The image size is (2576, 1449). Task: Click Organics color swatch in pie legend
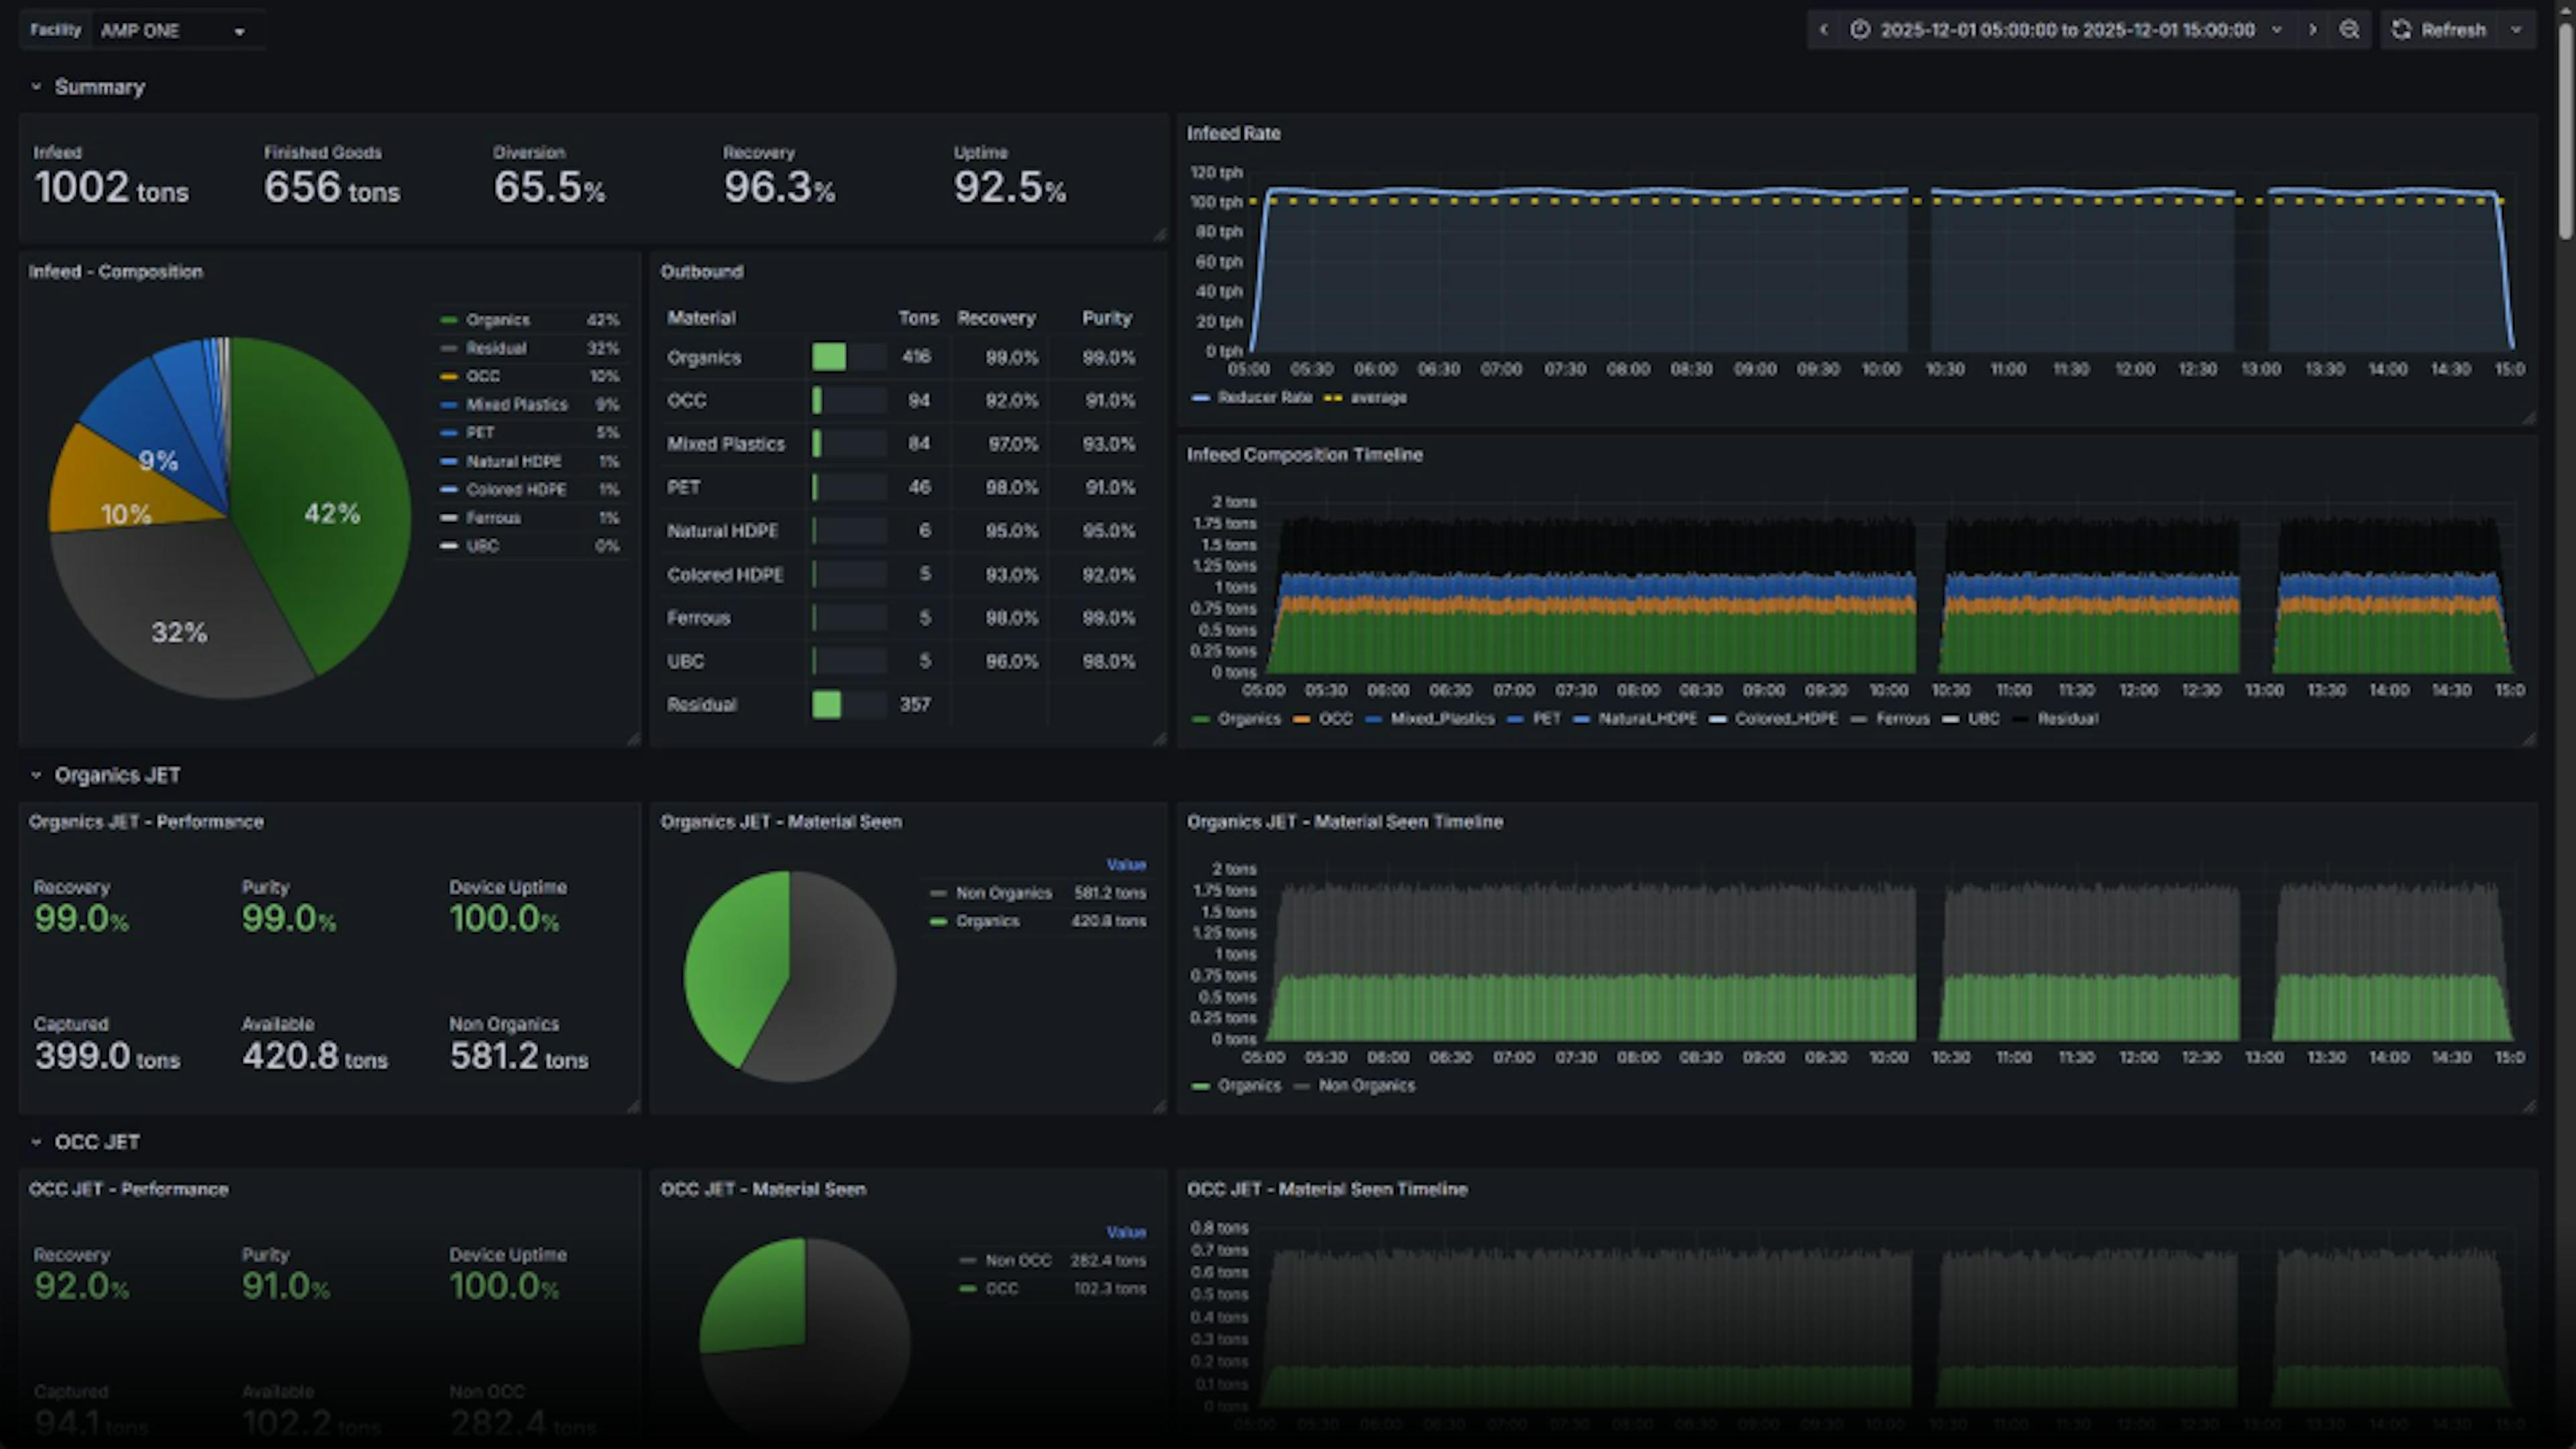[449, 320]
